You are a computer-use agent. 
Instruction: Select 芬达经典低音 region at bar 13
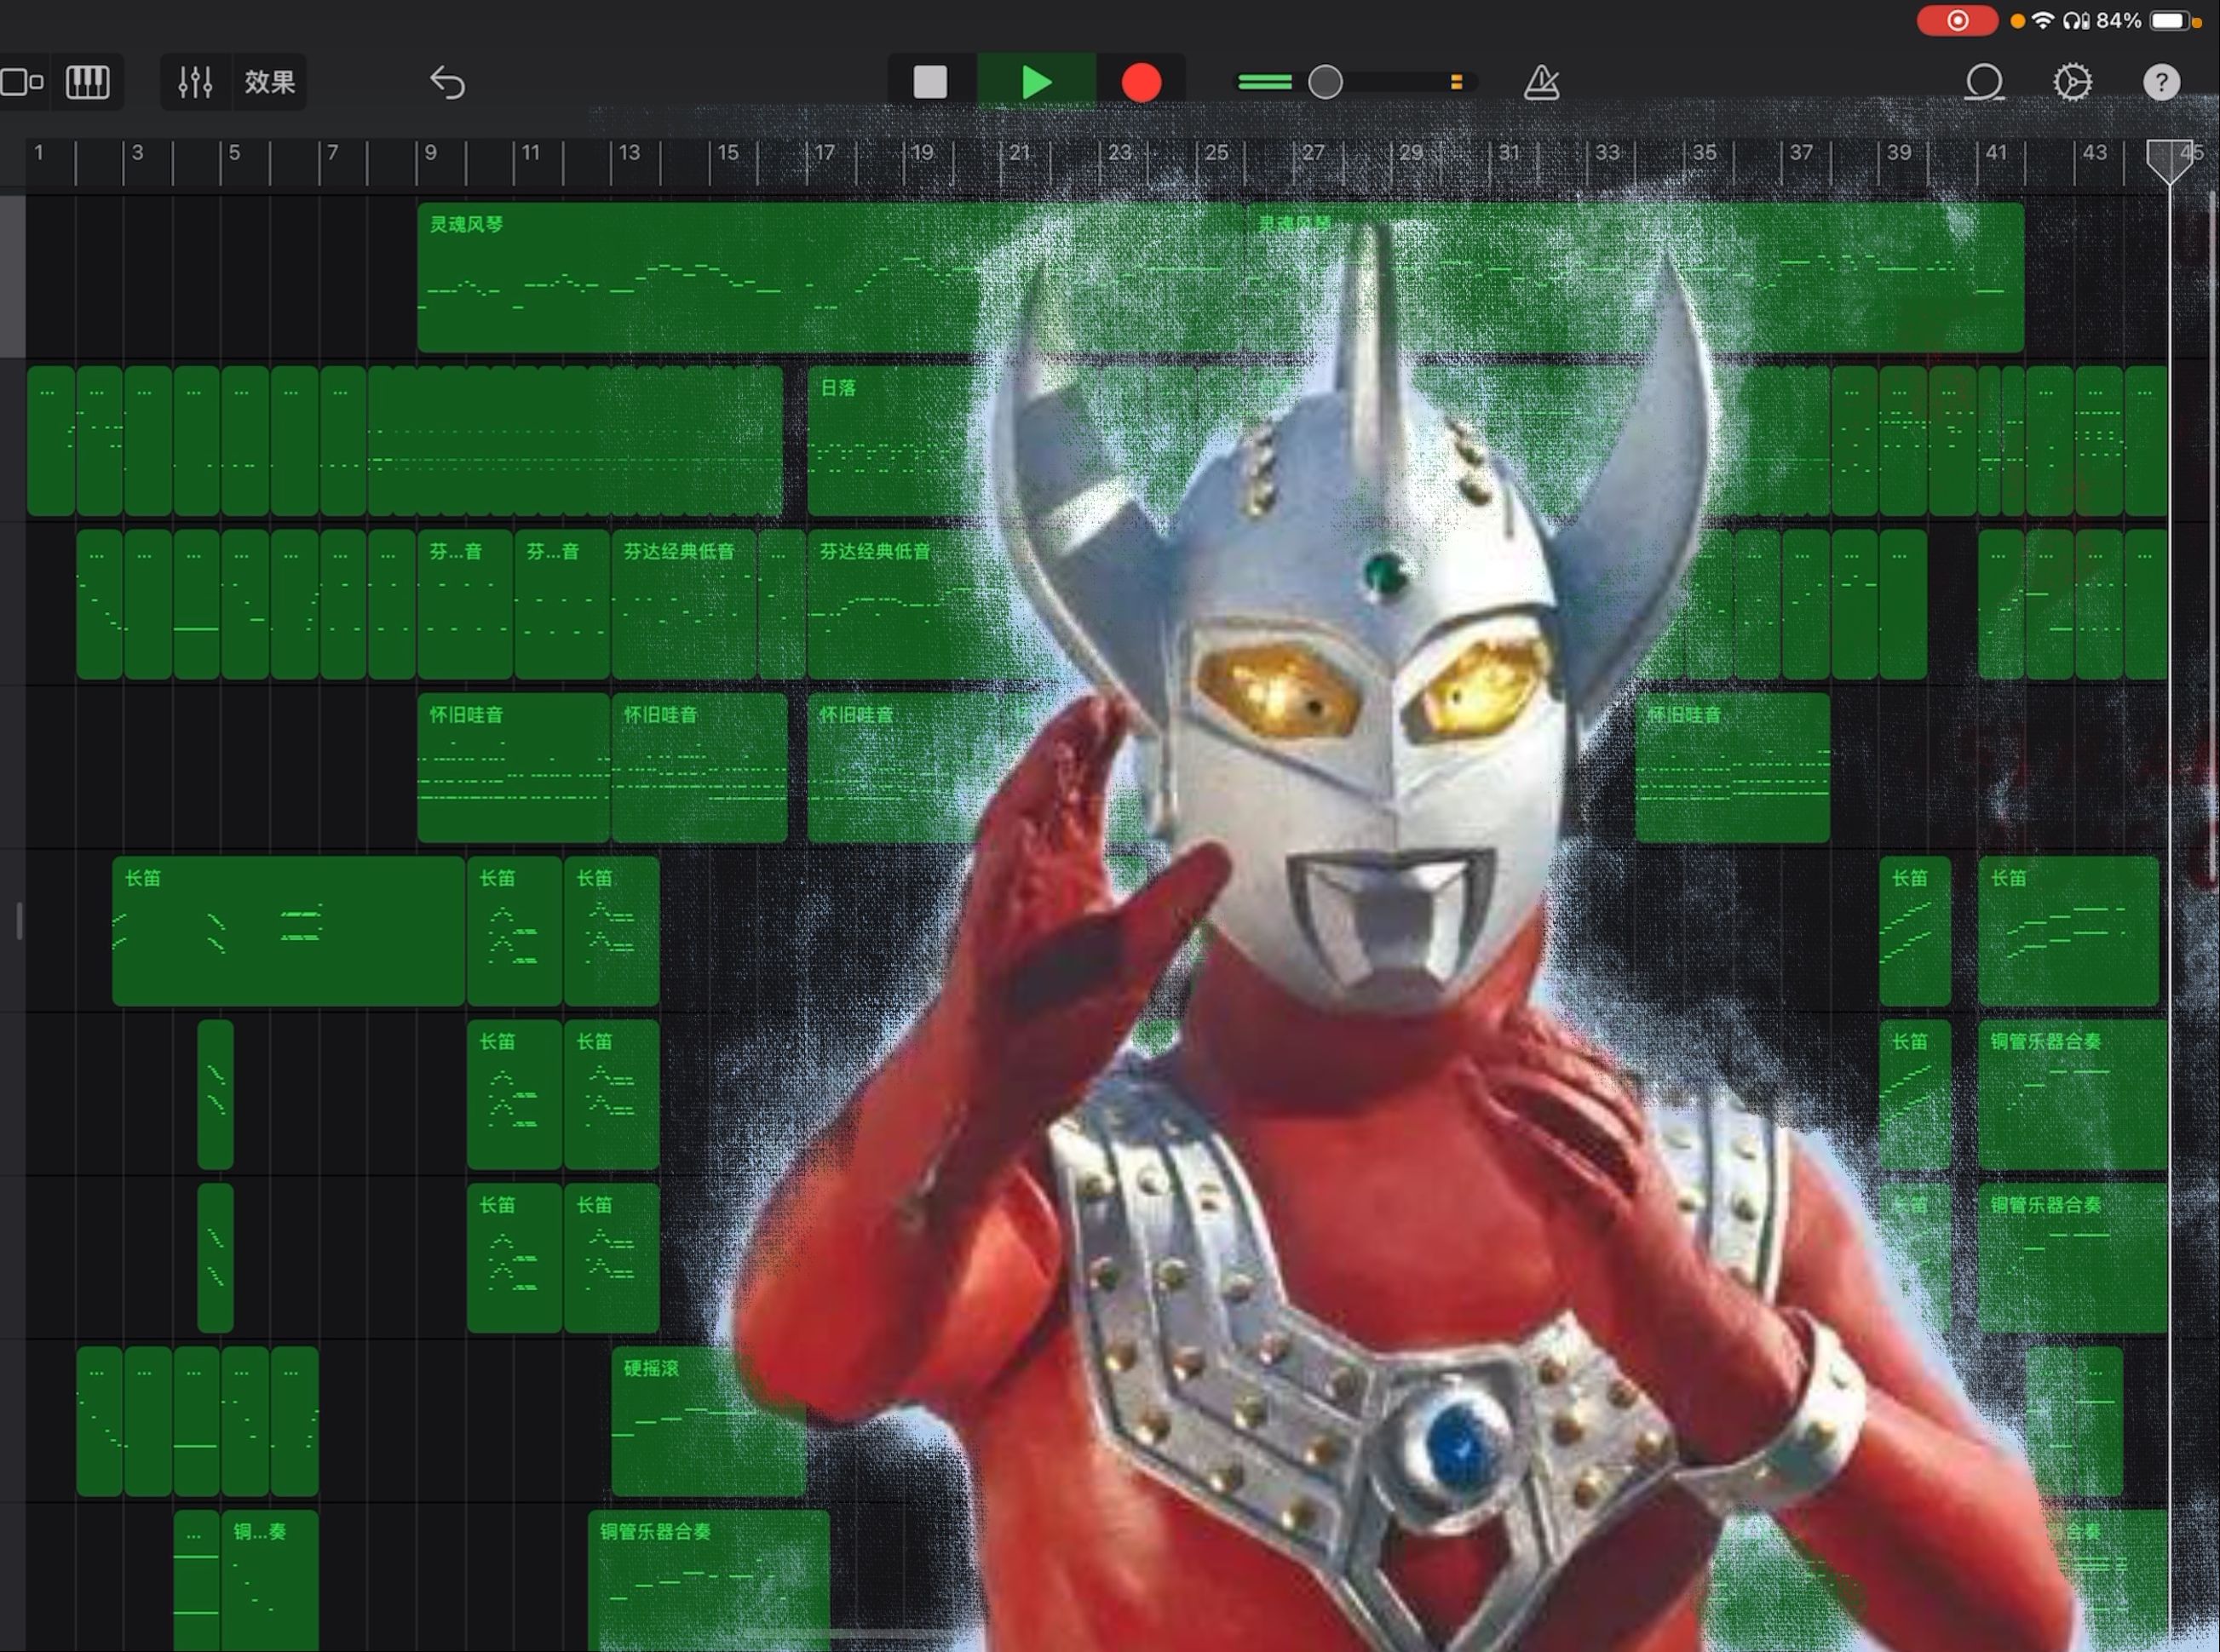point(684,604)
